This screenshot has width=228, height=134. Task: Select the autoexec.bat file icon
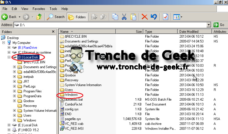pyautogui.click(x=62, y=100)
